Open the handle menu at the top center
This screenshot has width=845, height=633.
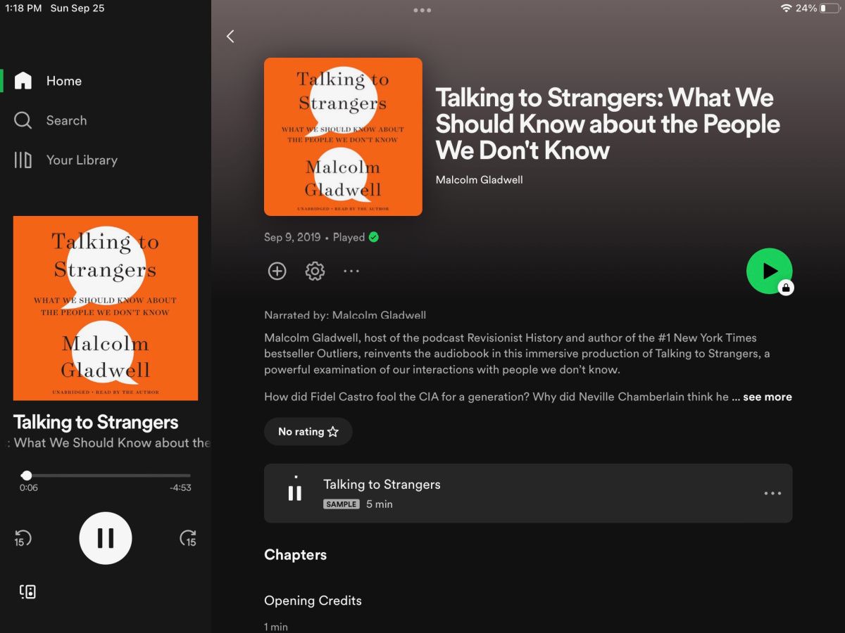tap(422, 10)
